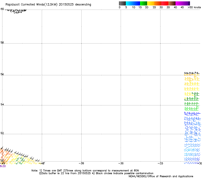Click the -36 longitude axis label
The height and width of the screenshot is (178, 202).
click(x=121, y=163)
